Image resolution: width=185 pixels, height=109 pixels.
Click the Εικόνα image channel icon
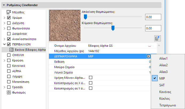pos(11,50)
